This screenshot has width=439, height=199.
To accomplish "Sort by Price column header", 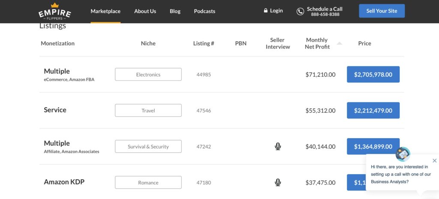I will click(364, 43).
